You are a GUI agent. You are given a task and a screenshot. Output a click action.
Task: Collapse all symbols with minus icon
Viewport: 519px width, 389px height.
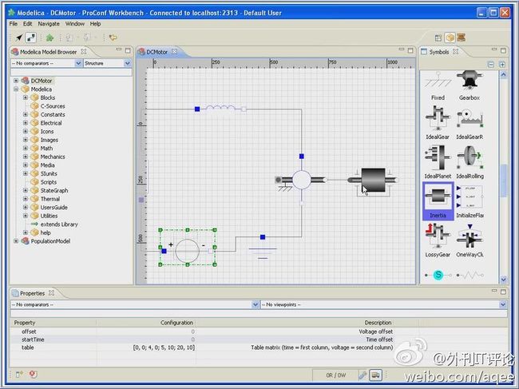491,64
